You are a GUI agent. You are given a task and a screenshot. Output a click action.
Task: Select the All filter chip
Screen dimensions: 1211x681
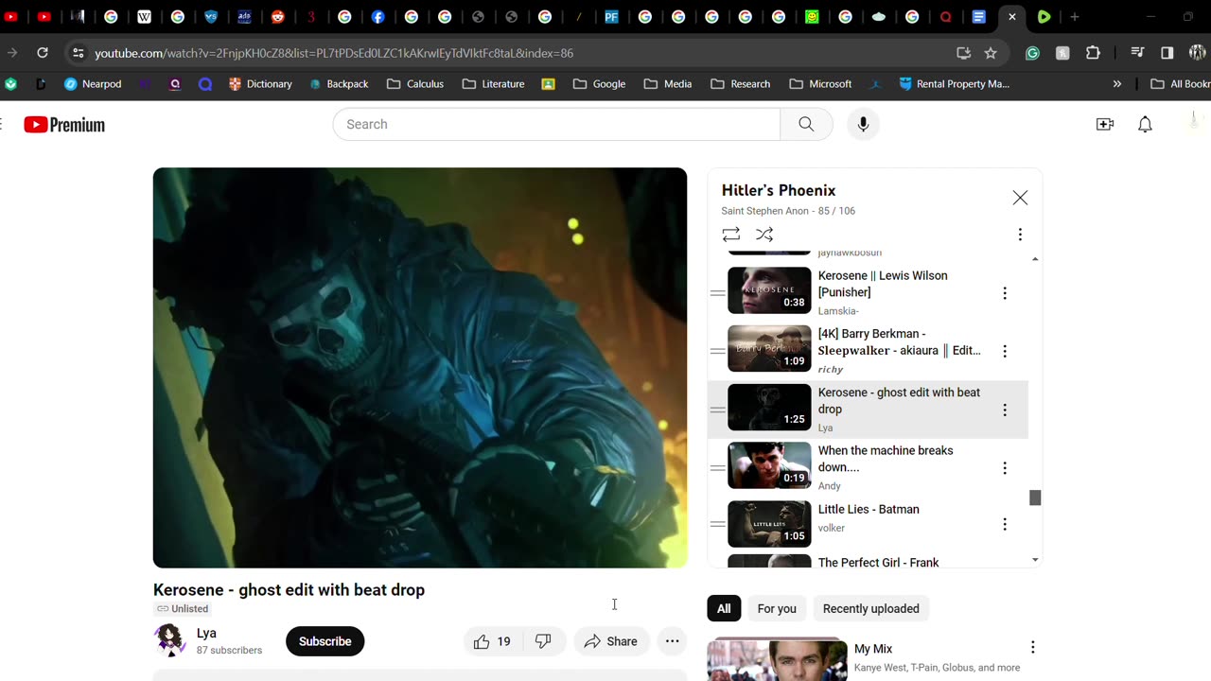[724, 609]
